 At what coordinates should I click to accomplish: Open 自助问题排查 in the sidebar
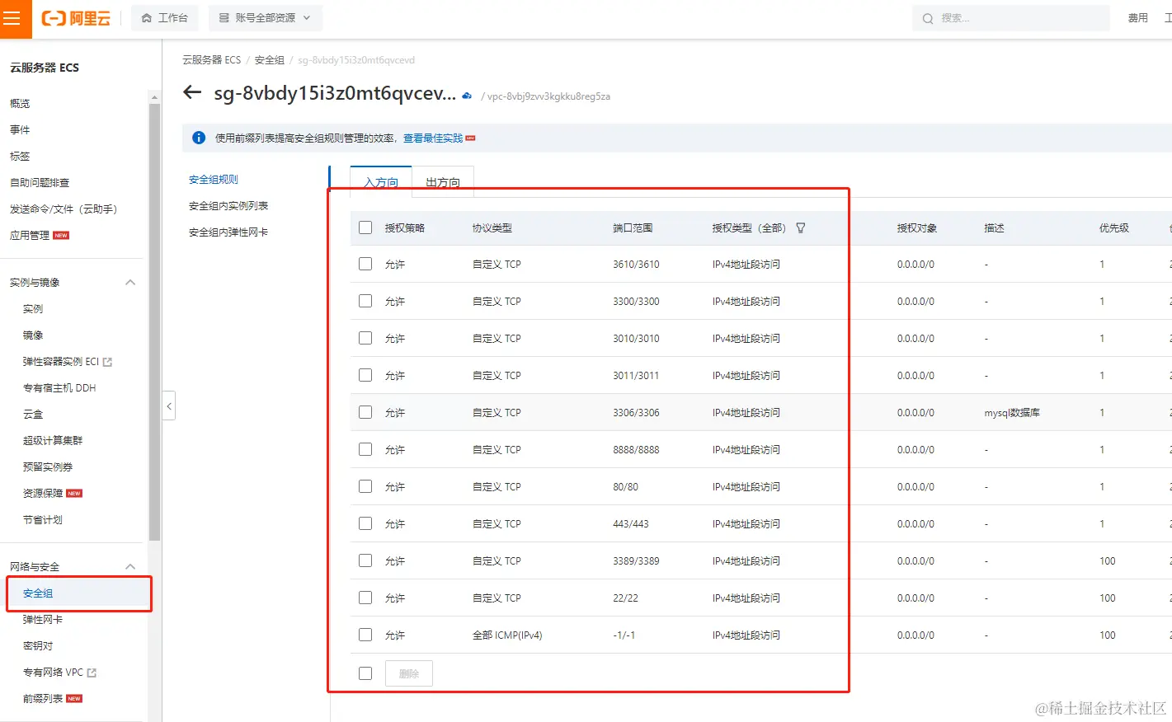tap(40, 183)
